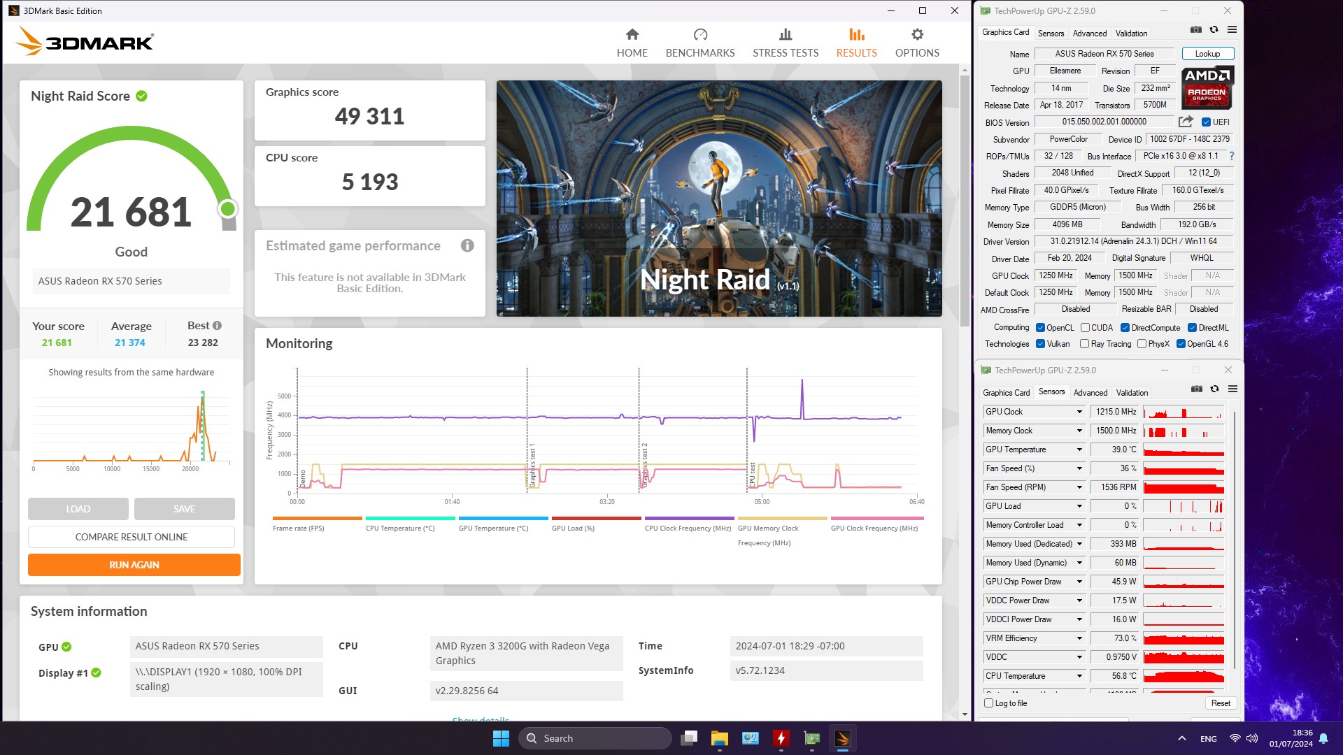Click the Frame rate (FPS) legend color bar
This screenshot has width=1343, height=755.
318,518
